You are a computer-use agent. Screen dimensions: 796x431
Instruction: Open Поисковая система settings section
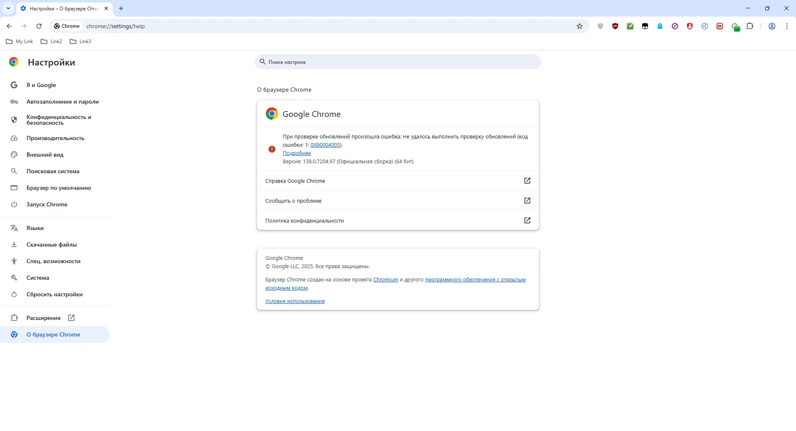pyautogui.click(x=55, y=171)
